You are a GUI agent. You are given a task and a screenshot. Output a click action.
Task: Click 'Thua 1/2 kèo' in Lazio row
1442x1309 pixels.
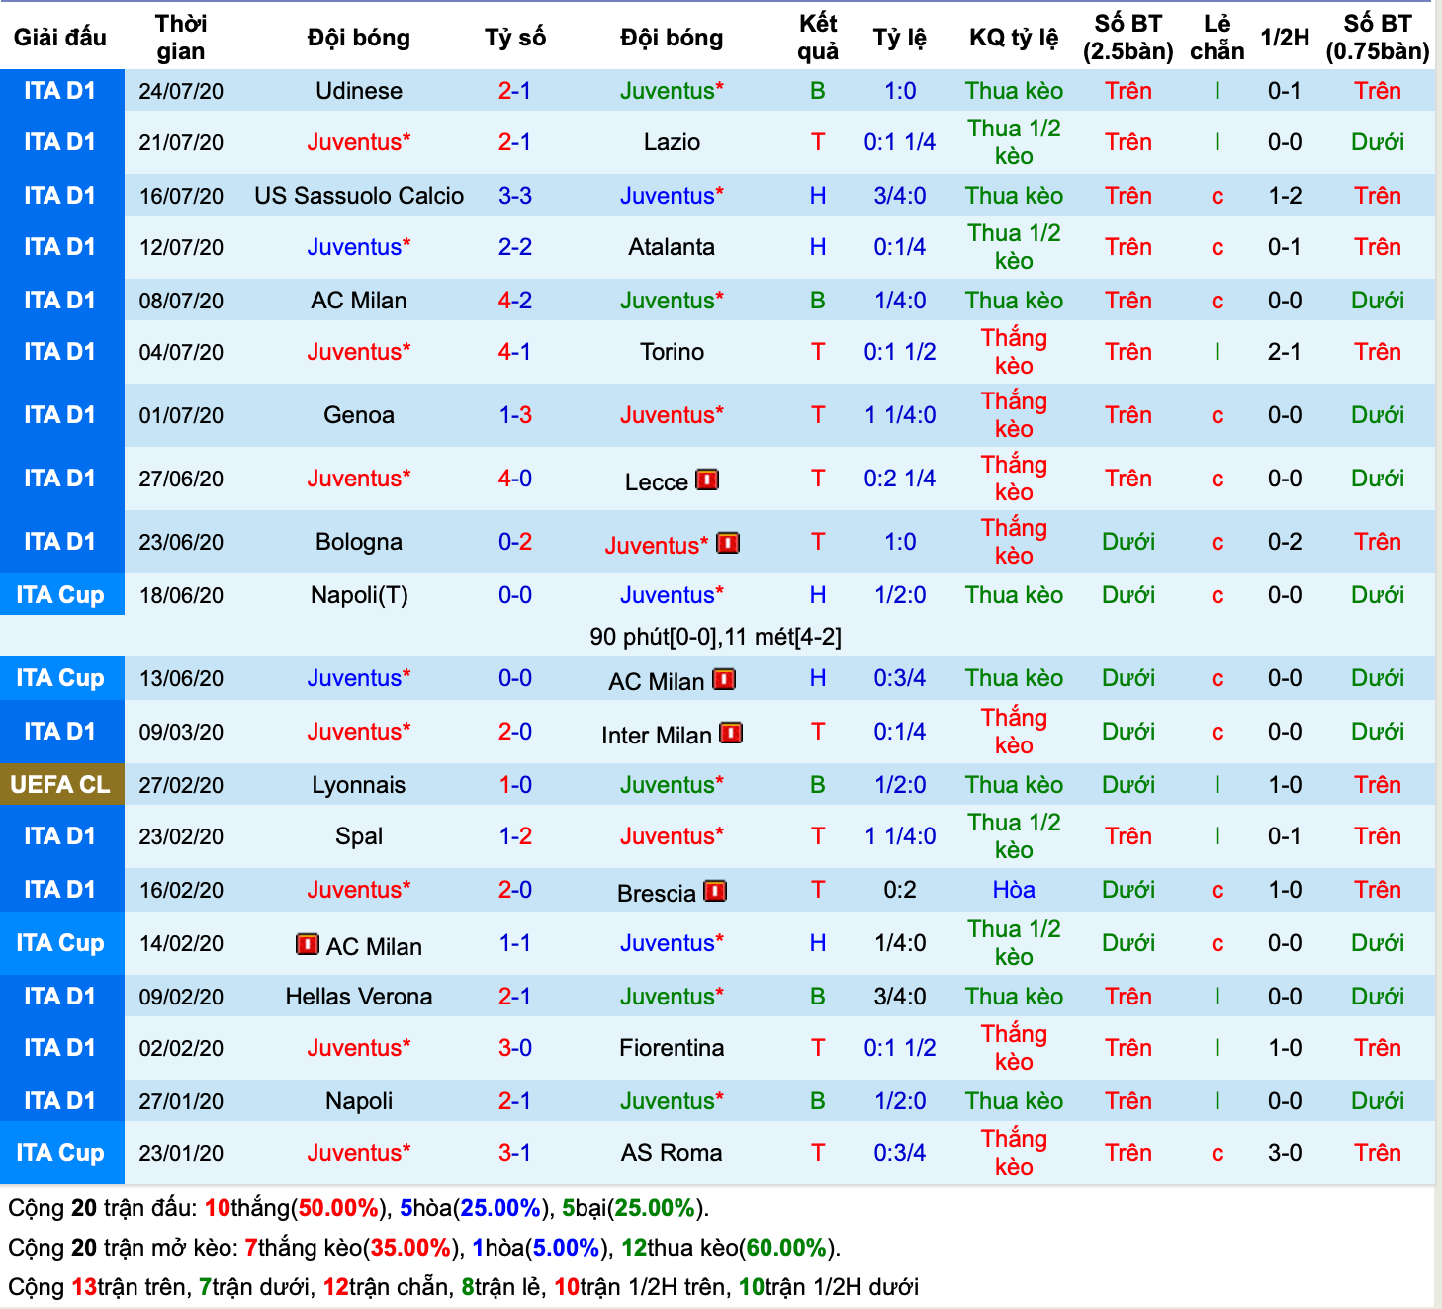(x=1014, y=142)
